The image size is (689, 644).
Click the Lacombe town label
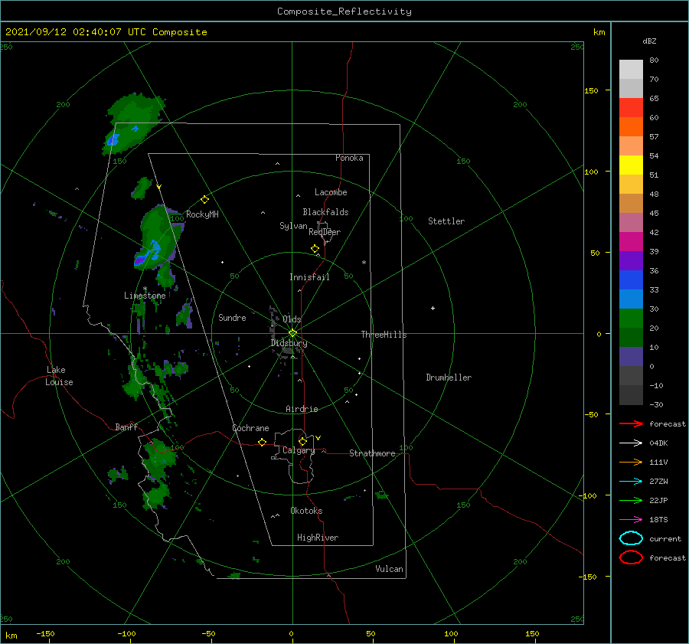(331, 192)
